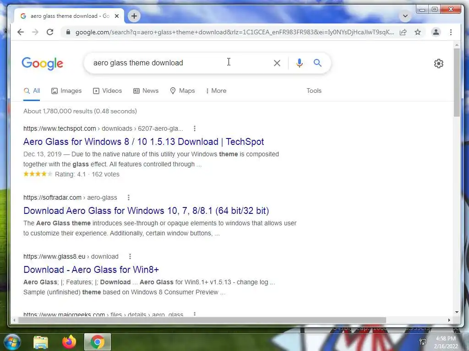Screen dimensions: 469x351
Task: Switch to the Videos tab
Action: pos(107,91)
